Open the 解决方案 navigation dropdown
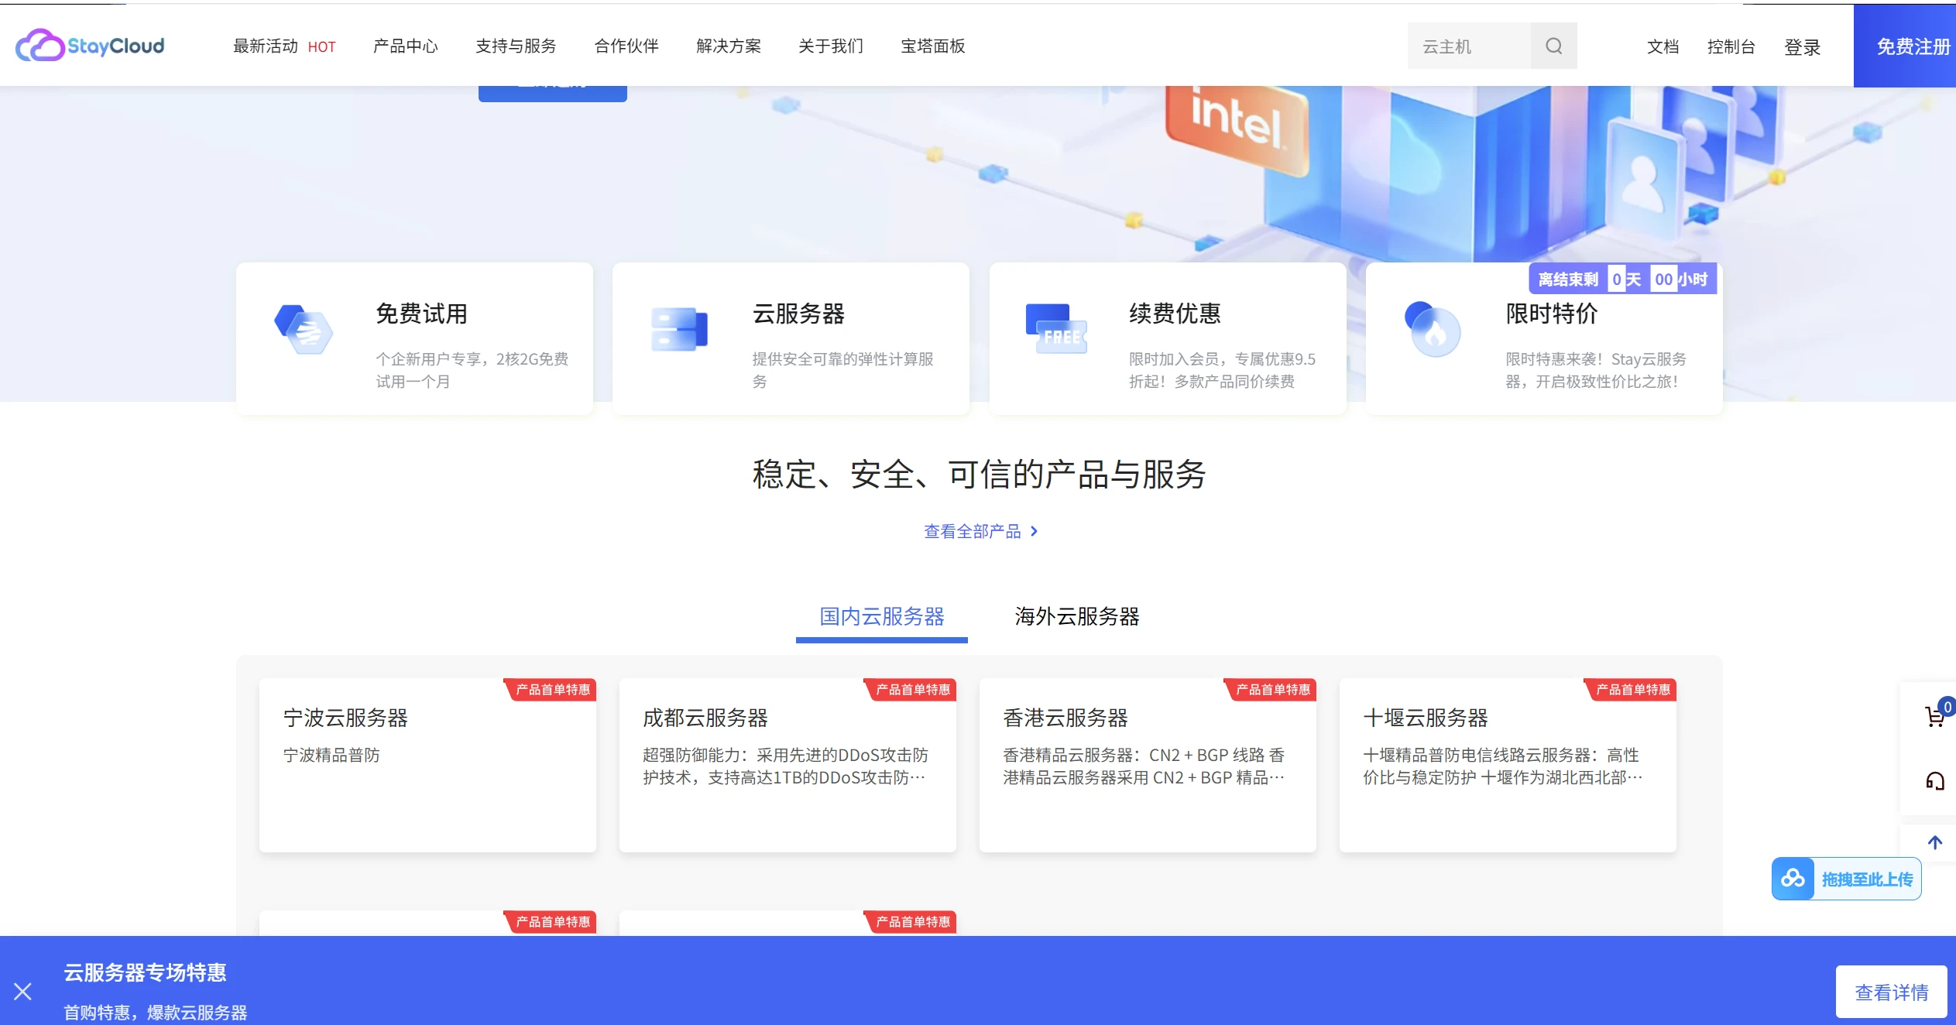The width and height of the screenshot is (1956, 1025). (x=728, y=46)
